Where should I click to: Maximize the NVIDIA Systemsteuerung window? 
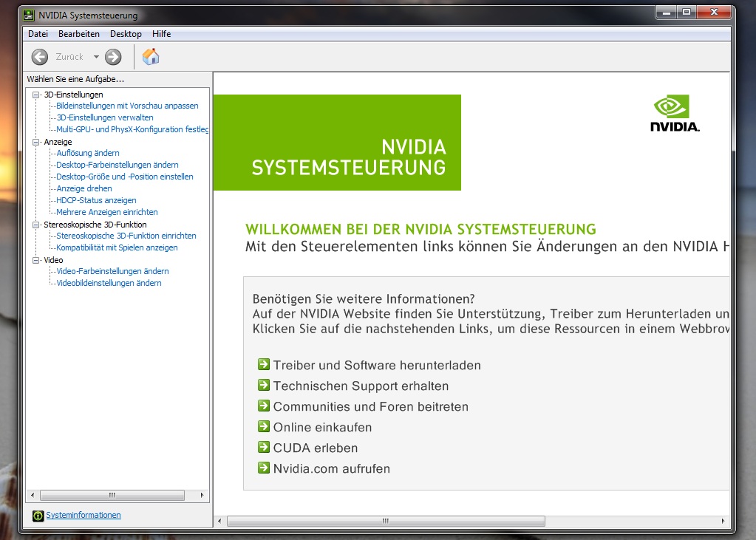point(686,12)
